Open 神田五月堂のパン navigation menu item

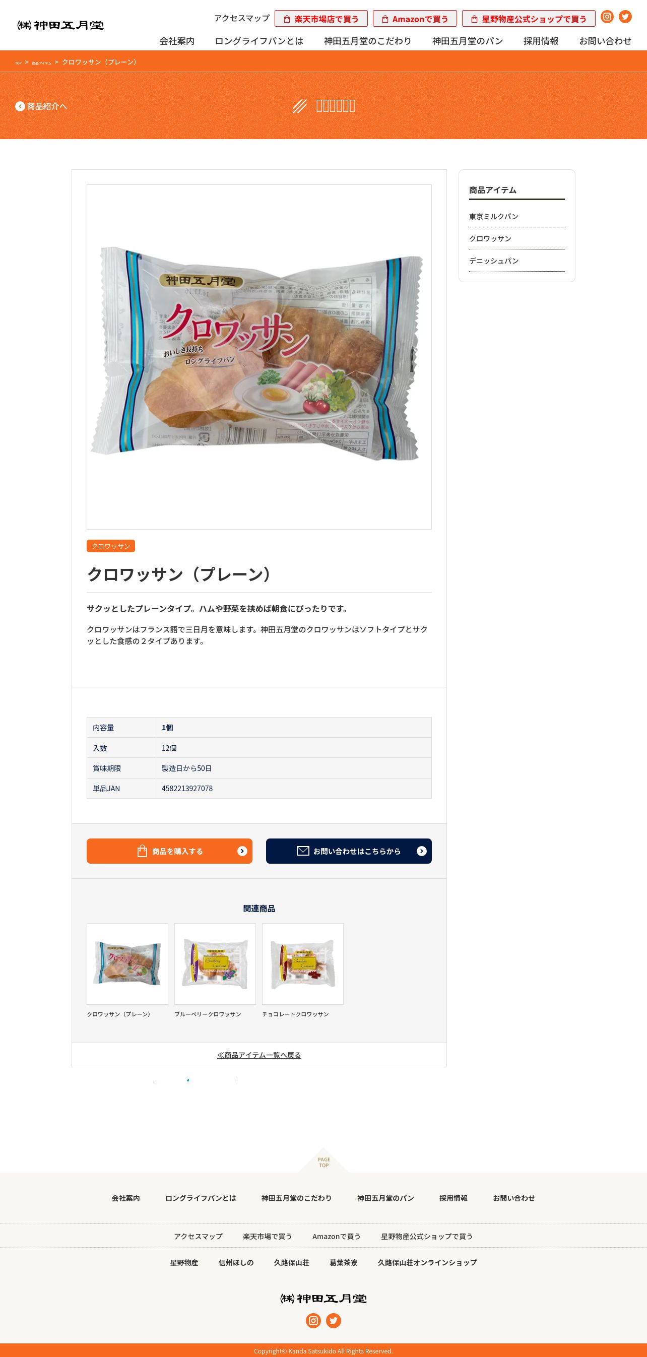(x=467, y=41)
